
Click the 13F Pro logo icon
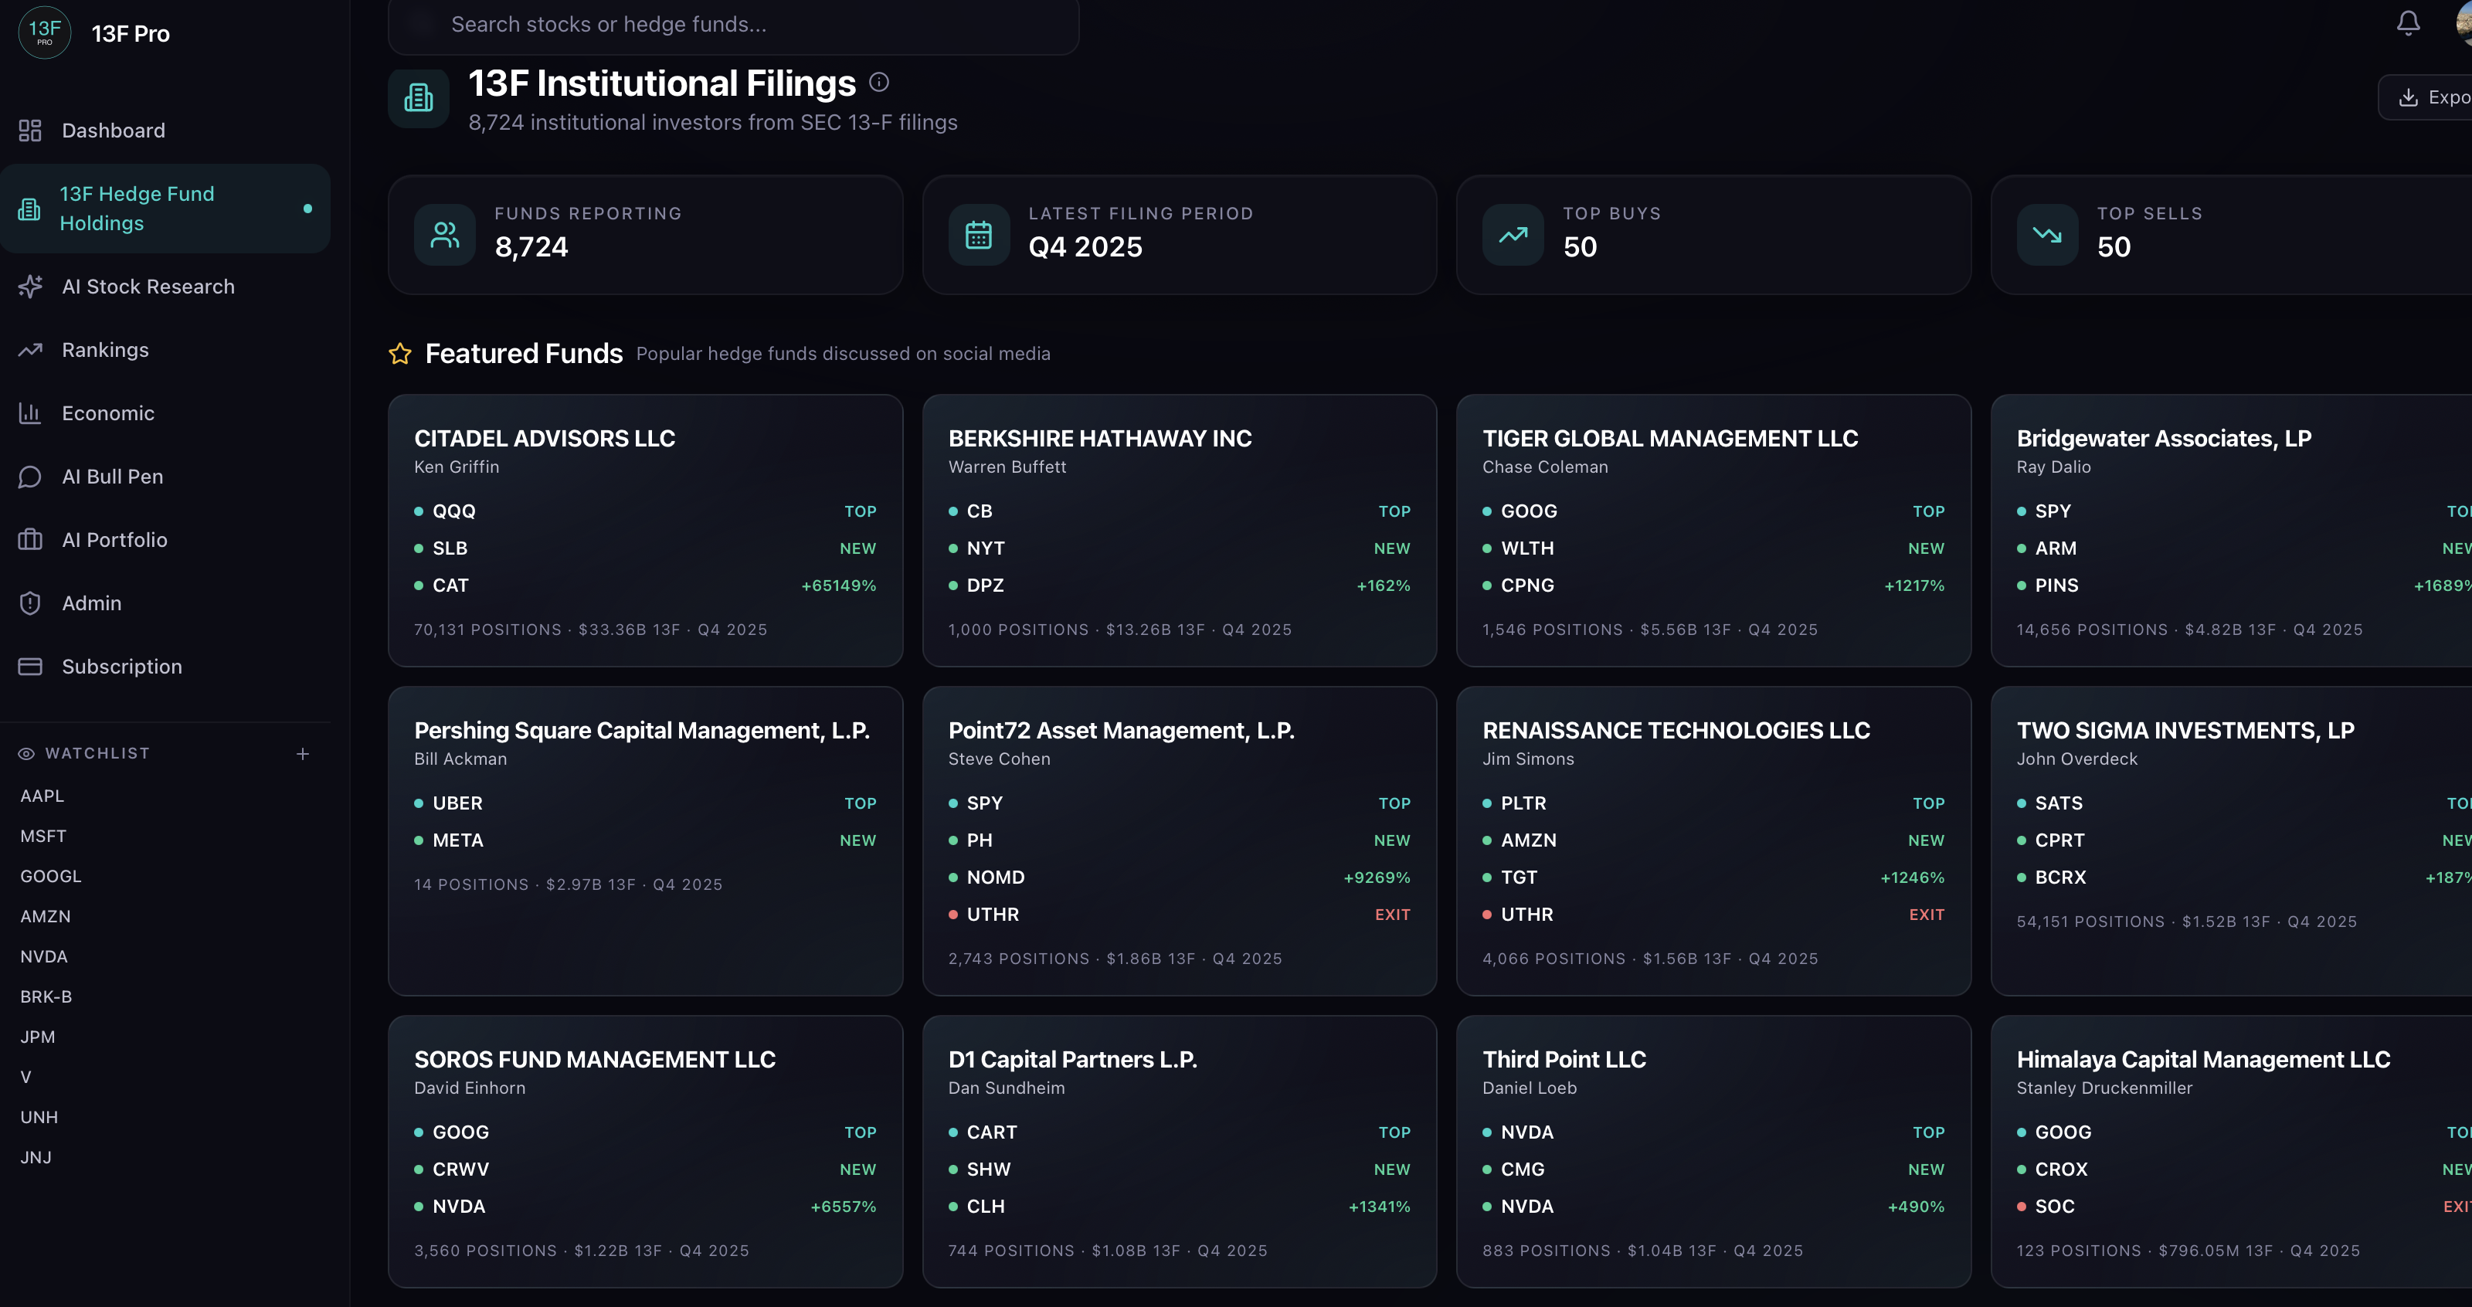(x=44, y=32)
